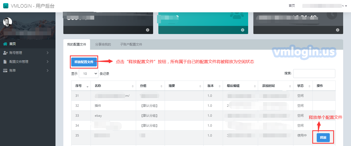Viewport: 351px width, 146px height.
Task: Click the 账单 credit card icon
Action: click(5, 71)
